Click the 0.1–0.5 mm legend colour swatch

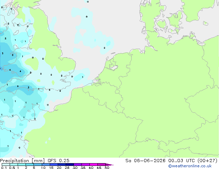coord(6,165)
